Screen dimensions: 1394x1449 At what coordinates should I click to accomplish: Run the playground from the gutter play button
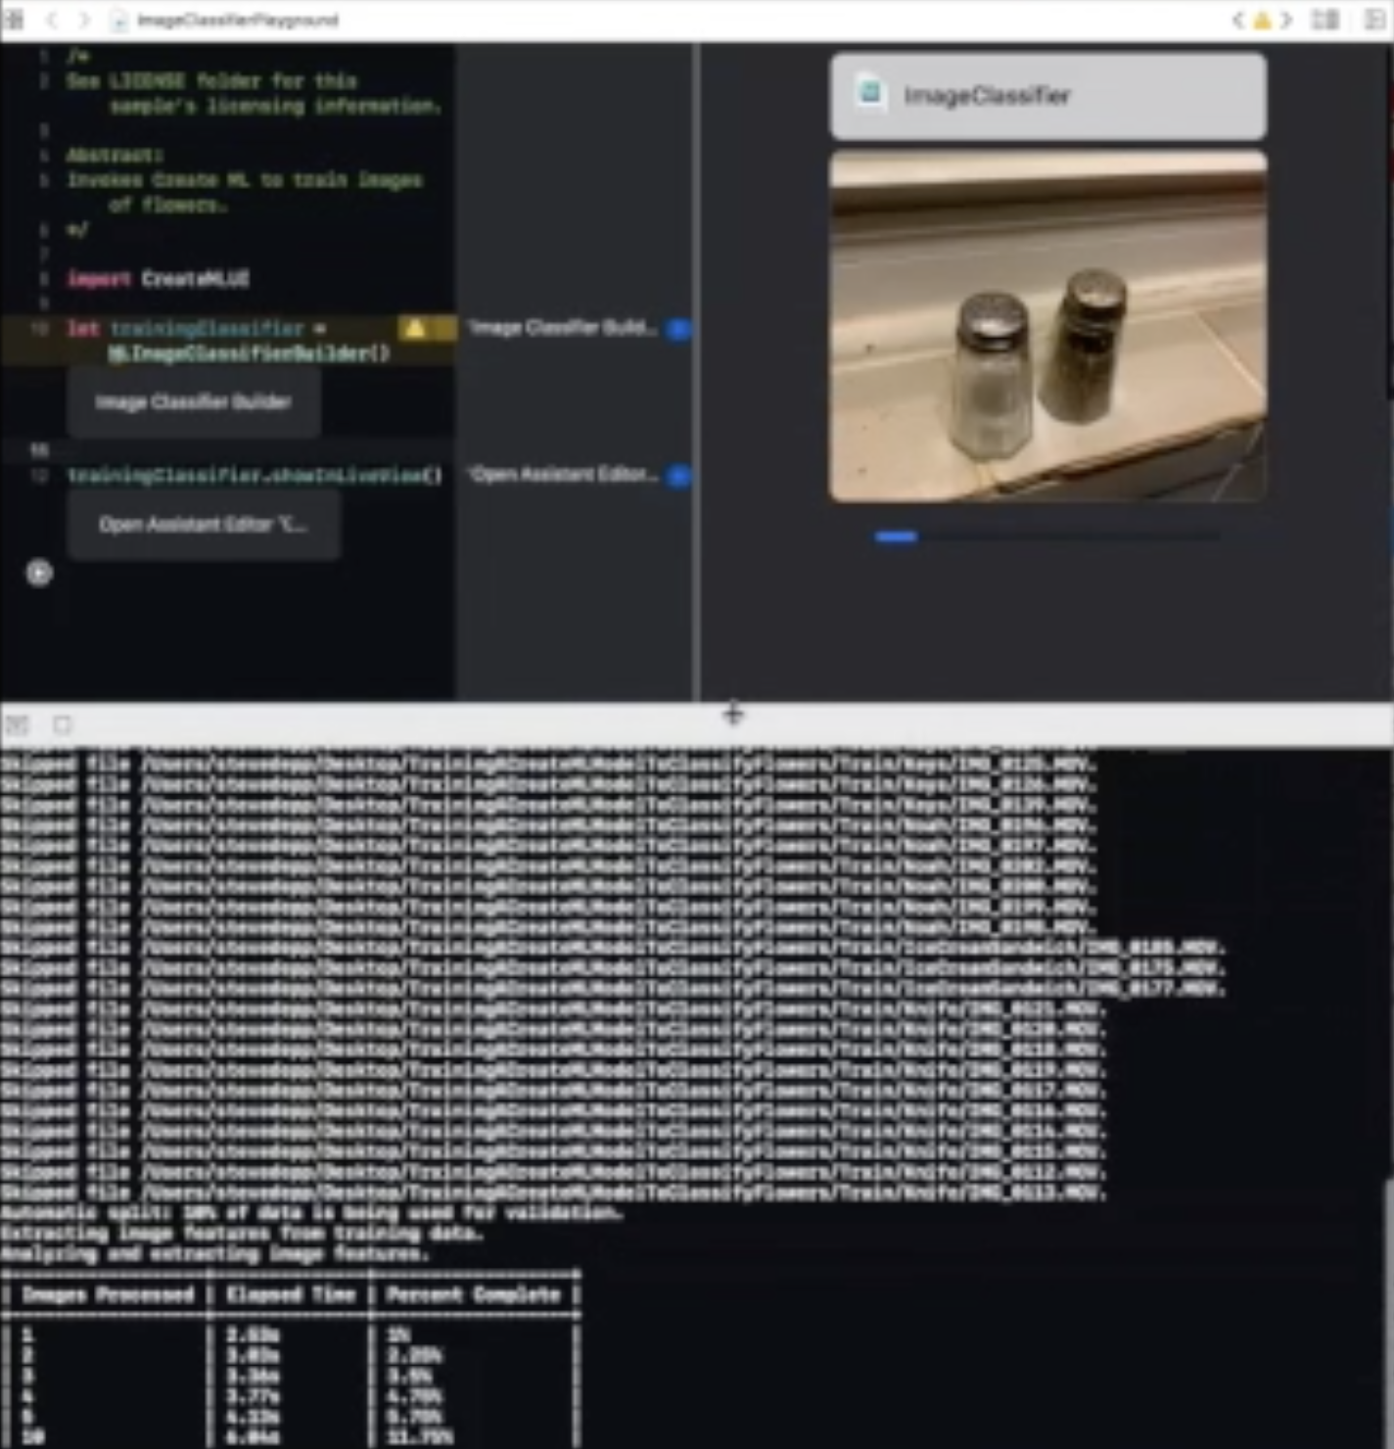click(39, 575)
